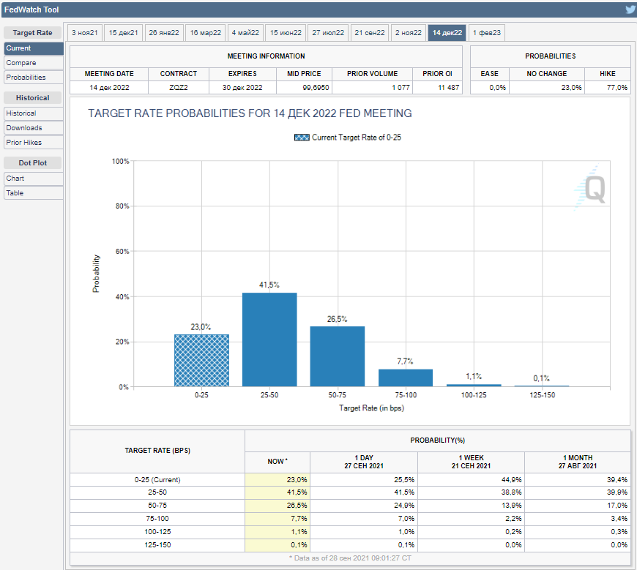Open the 15 дек21 meeting tab
The image size is (637, 570).
coord(123,33)
